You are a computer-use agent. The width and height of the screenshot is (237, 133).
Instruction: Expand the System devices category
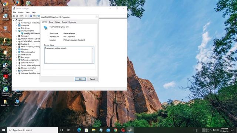click(x=16, y=71)
